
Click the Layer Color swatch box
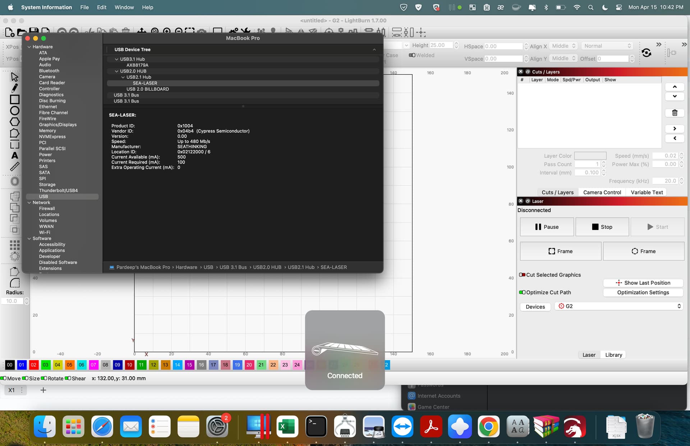pos(590,156)
